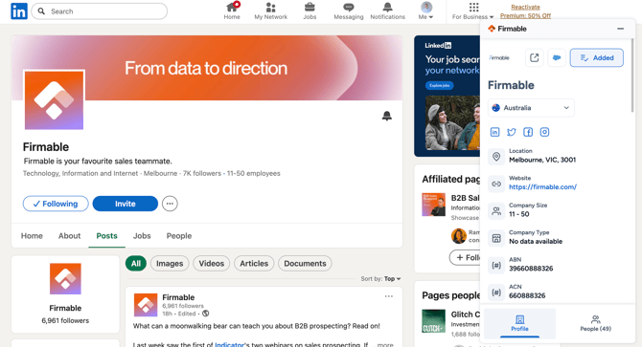Image resolution: width=642 pixels, height=347 pixels.
Task: Click the Company Type building icon
Action: pyautogui.click(x=496, y=238)
